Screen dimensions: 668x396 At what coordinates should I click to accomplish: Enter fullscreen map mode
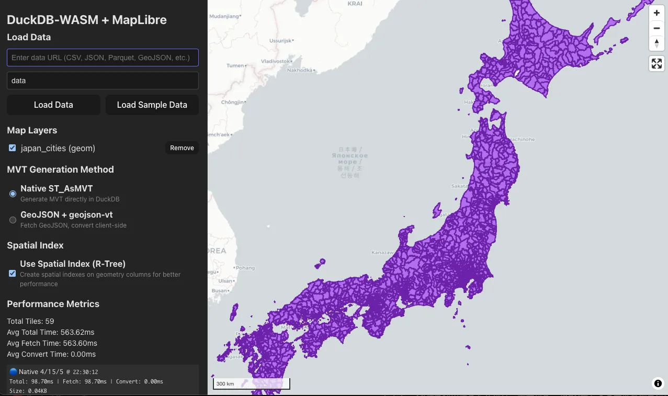pyautogui.click(x=656, y=64)
